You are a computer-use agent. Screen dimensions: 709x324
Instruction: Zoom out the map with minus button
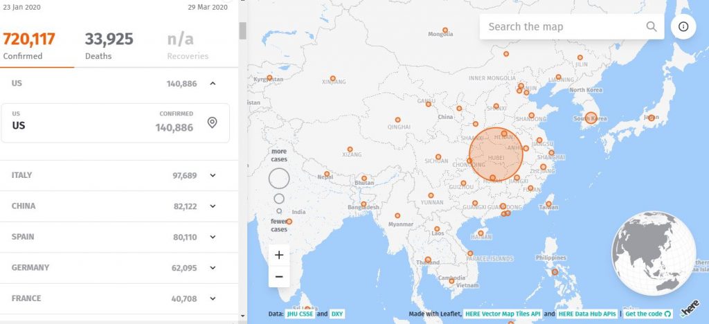pos(279,276)
